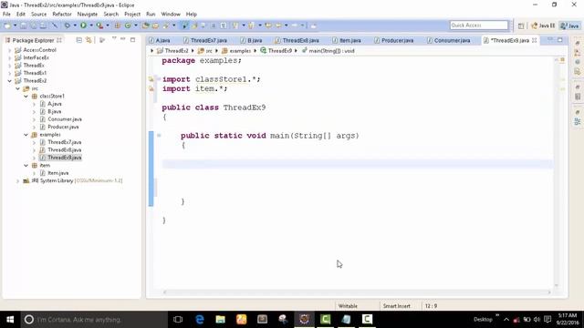
Task: Click the Save icon in the toolbar
Action: 23,26
